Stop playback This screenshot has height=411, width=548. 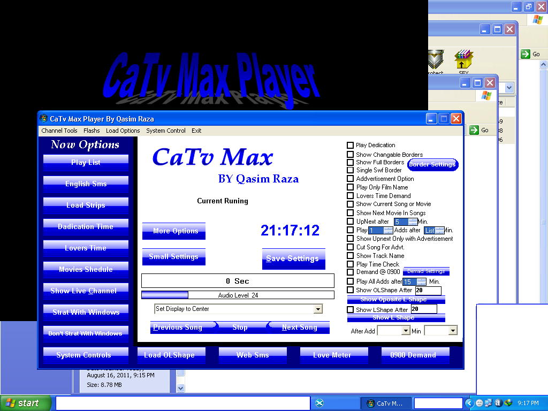[240, 327]
